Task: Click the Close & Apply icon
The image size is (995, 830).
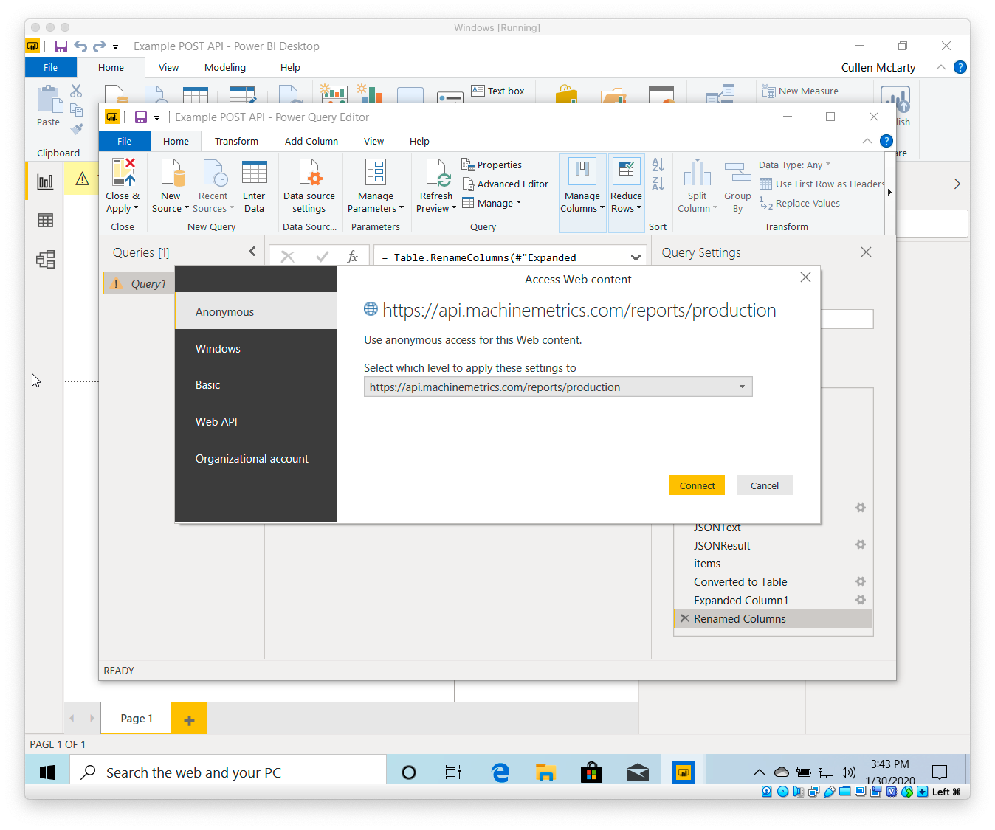Action: click(x=123, y=172)
